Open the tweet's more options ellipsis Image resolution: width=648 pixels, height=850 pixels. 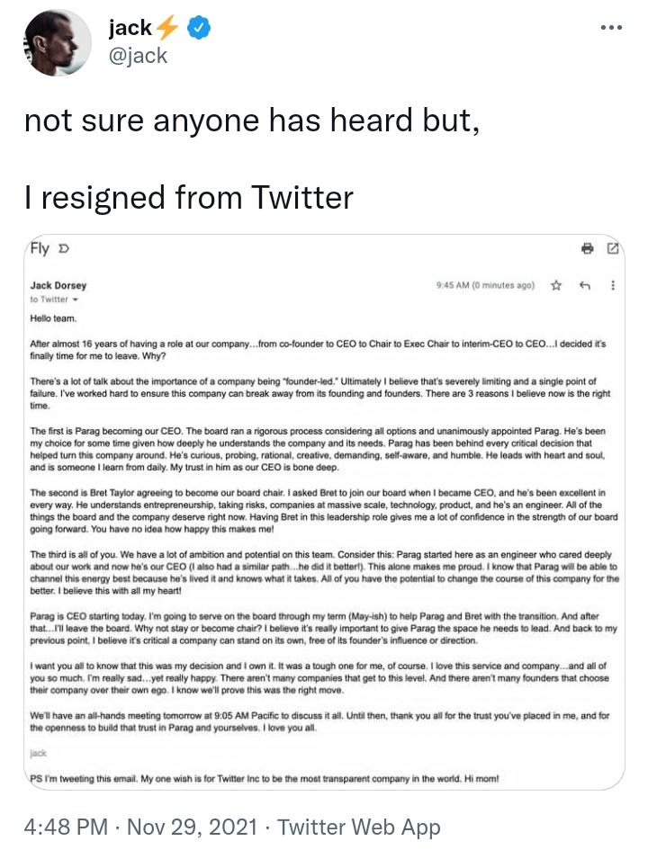pos(612,28)
